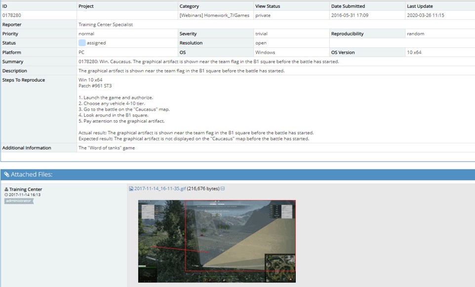475x287 pixels.
Task: Select the OS Version value 10 x64
Action: pos(414,52)
